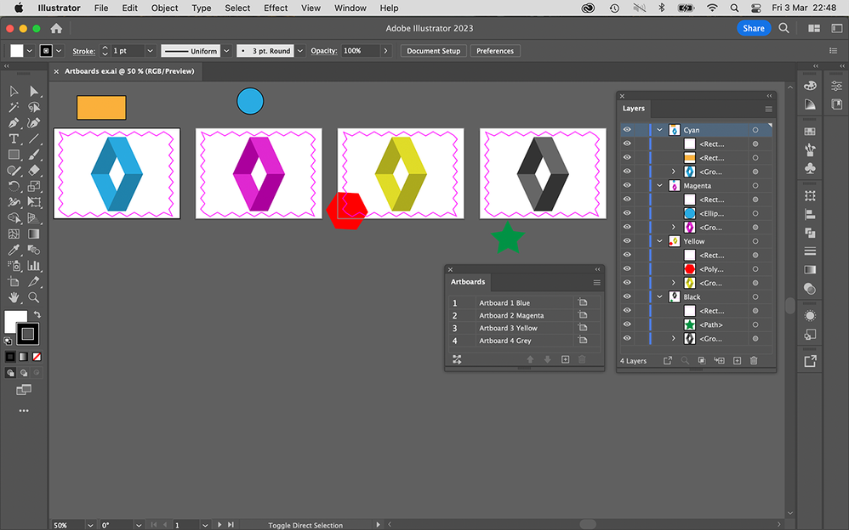
Task: Open the Effect menu
Action: point(276,8)
